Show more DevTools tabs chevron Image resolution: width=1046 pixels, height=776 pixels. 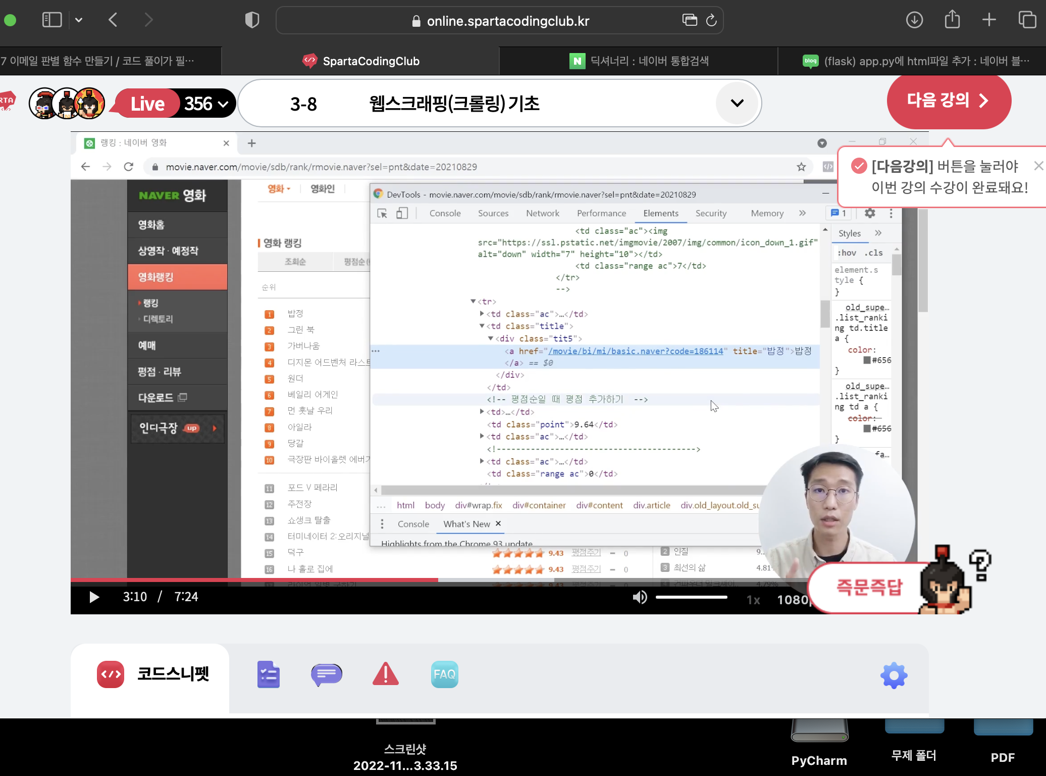click(x=802, y=213)
